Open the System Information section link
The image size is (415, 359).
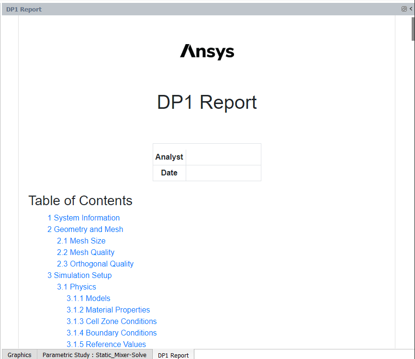tap(84, 218)
